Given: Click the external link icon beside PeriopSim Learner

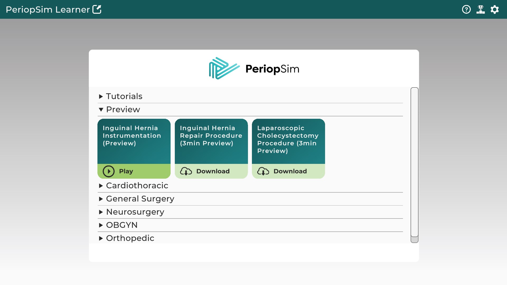Looking at the screenshot, I should tap(97, 9).
